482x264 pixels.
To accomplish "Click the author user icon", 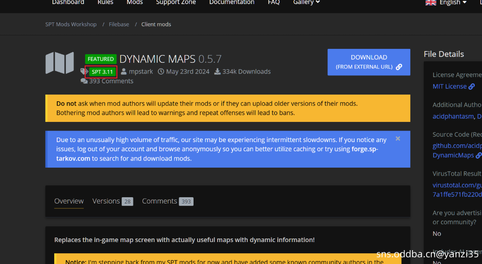I will click(x=124, y=72).
